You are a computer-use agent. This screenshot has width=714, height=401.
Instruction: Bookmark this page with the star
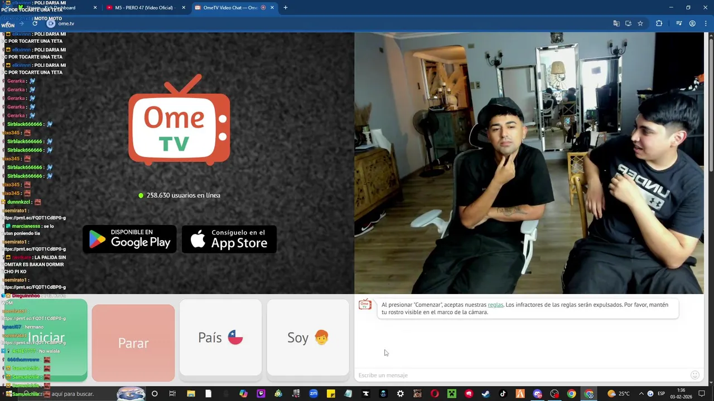click(640, 23)
